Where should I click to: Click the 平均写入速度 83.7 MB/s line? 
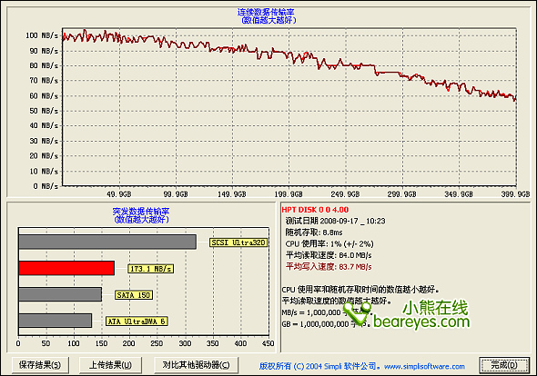(x=329, y=267)
